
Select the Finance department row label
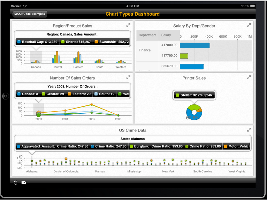click(145, 50)
